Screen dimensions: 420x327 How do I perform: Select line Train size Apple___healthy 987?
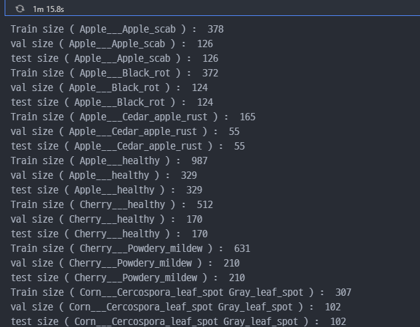click(x=109, y=161)
